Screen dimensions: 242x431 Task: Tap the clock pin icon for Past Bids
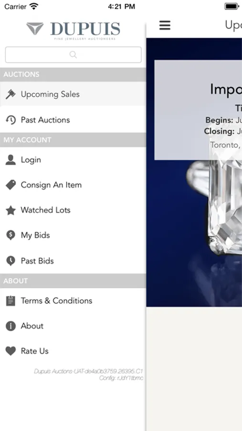point(11,261)
